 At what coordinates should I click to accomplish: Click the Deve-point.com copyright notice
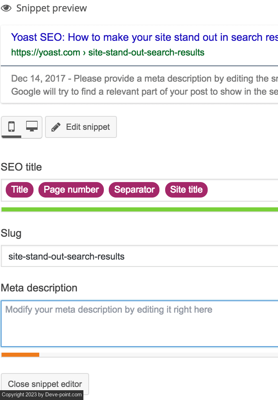tap(42, 395)
